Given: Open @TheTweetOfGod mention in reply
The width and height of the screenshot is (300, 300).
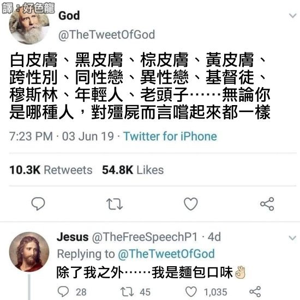Looking at the screenshot, I should pos(166,254).
